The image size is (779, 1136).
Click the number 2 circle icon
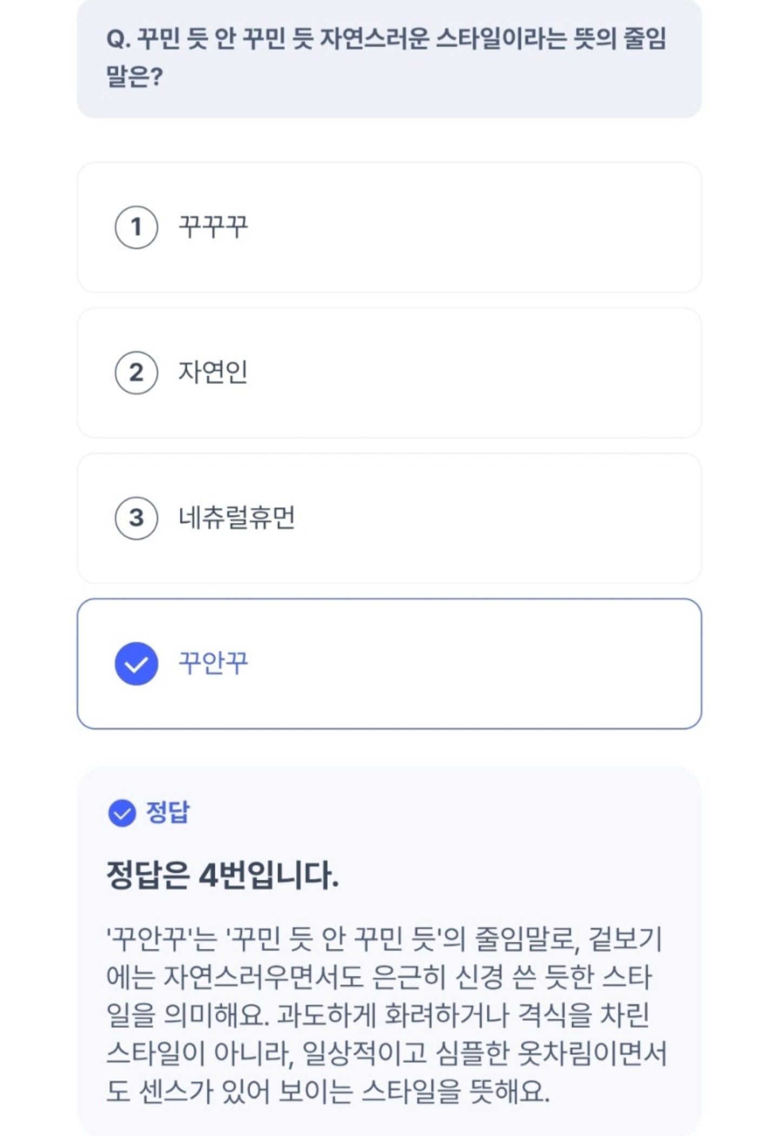136,373
